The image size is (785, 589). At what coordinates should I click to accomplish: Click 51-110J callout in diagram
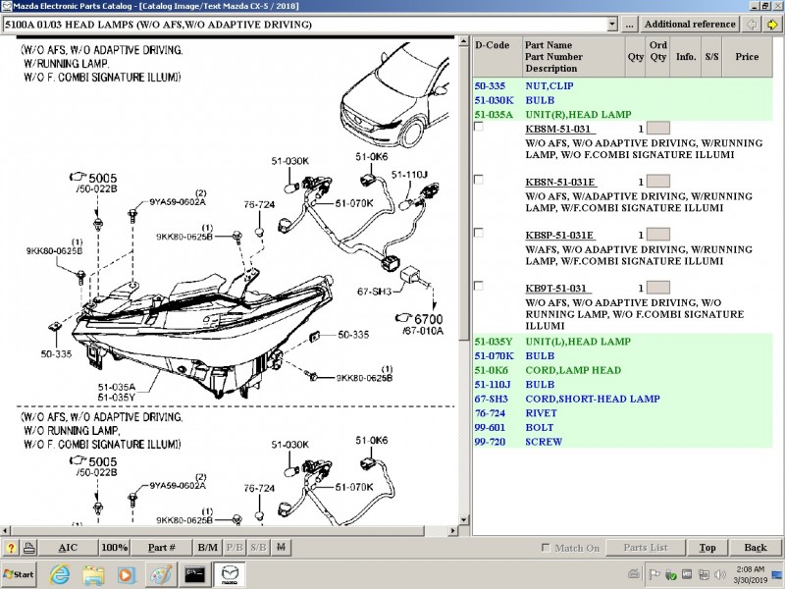[409, 175]
